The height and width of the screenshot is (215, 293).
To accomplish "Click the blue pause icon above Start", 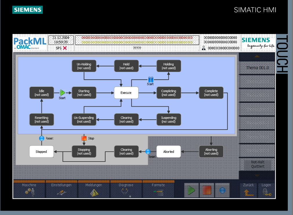I will (151, 79).
